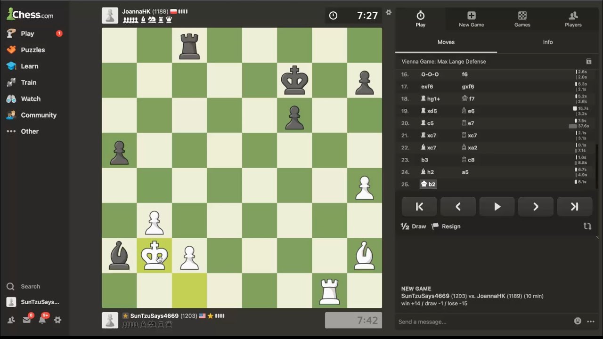603x339 pixels.
Task: Open the Play menu in sidebar
Action: [27, 33]
